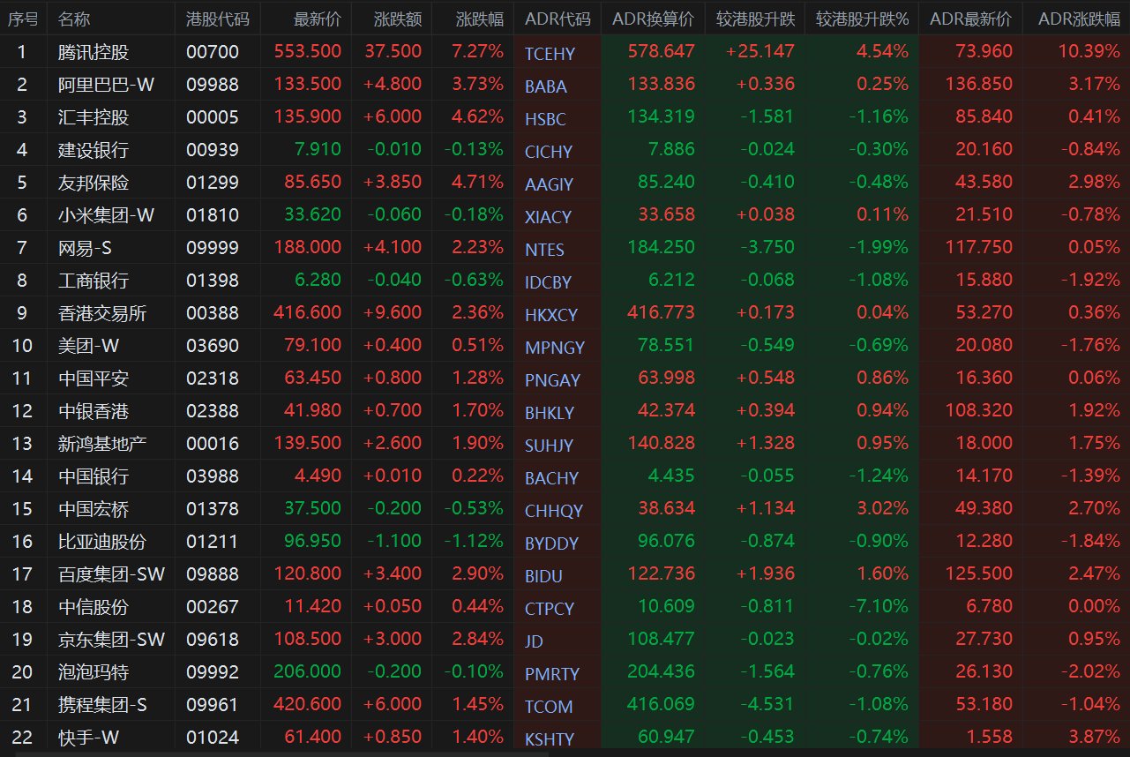The height and width of the screenshot is (757, 1130).
Task: Click the BIDU ADR code
Action: (543, 576)
